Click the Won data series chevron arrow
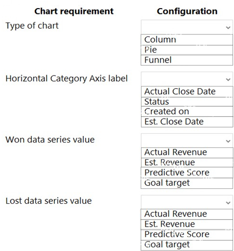The image size is (234, 251). pyautogui.click(x=228, y=141)
